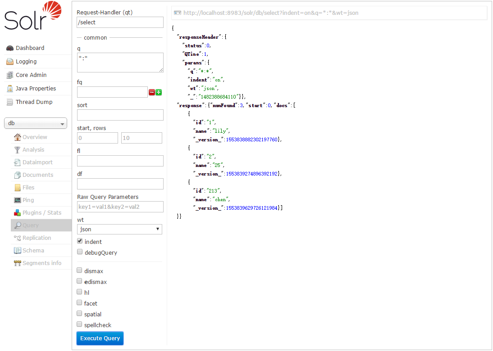
Task: Open the Plugins / Stats link
Action: (42, 212)
